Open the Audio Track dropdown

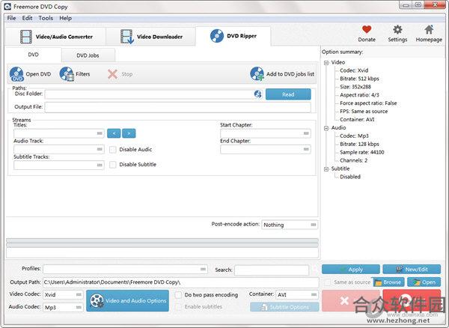[x=58, y=149]
